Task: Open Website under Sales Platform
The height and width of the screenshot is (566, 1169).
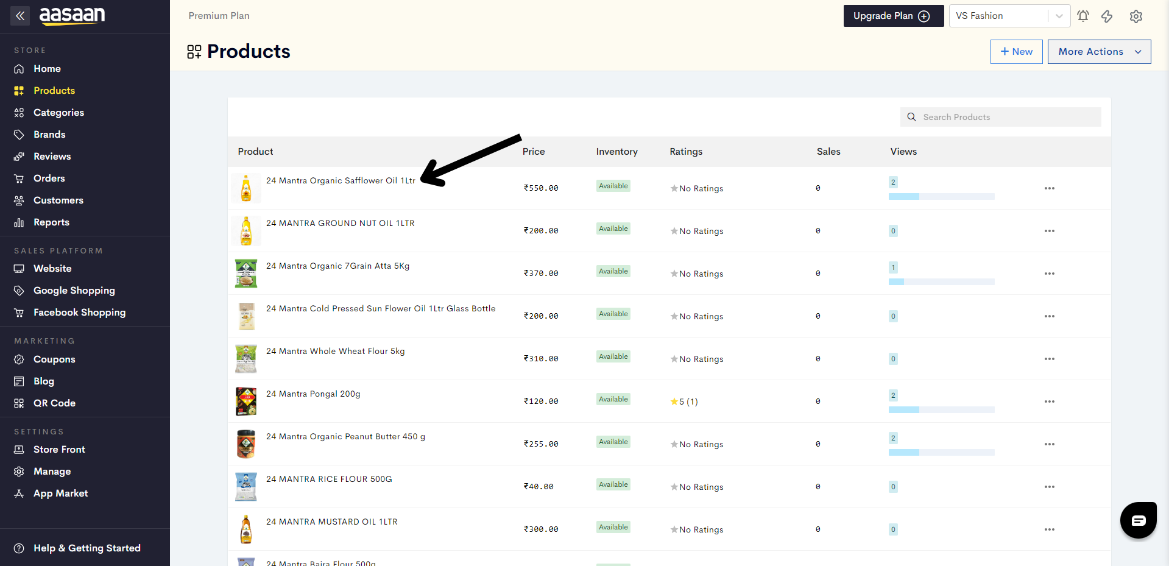Action: pos(52,269)
